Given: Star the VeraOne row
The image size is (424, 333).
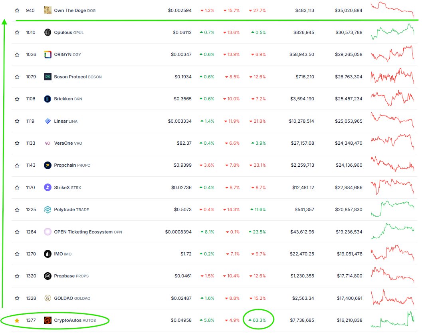Looking at the screenshot, I should (17, 143).
